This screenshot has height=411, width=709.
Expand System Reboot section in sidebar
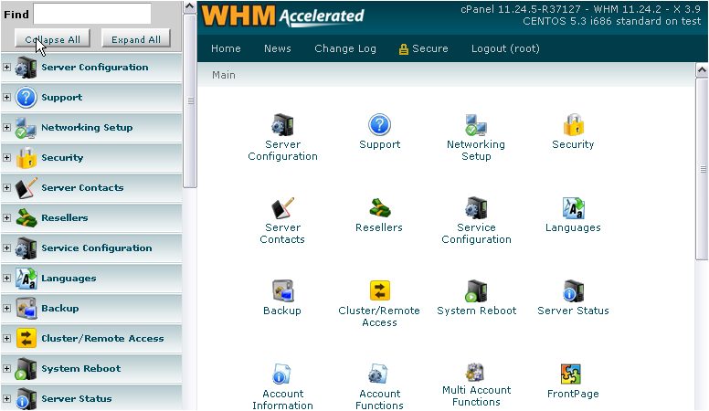point(6,368)
